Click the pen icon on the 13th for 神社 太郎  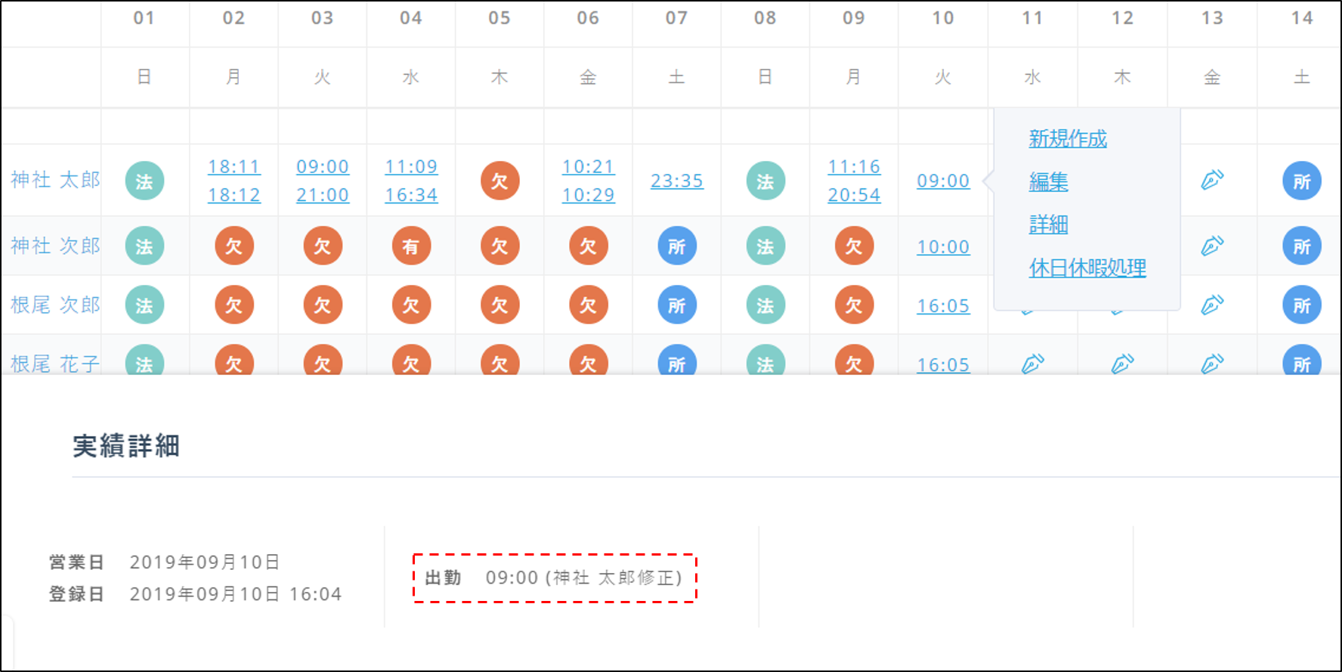(1212, 180)
